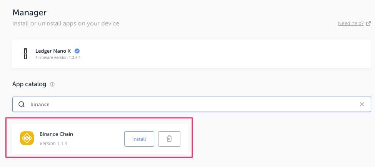Focus the app catalog search box

click(x=192, y=104)
